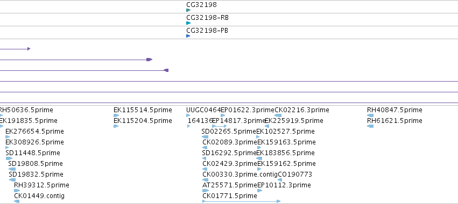The width and height of the screenshot is (458, 204).
Task: Click the purple arrowhead ending near EK115514
Action: click(x=149, y=60)
